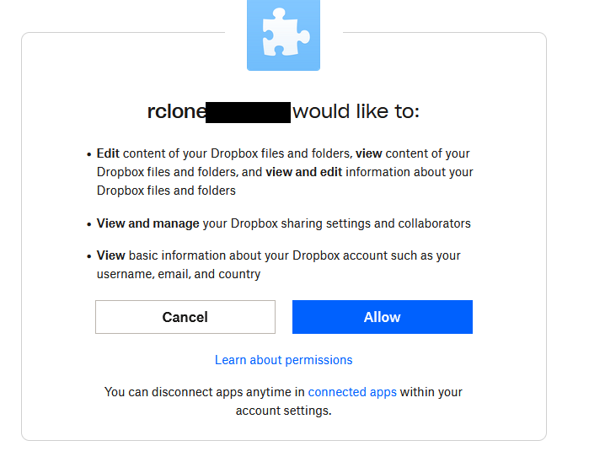Click the 'View basic information' account permission
This screenshot has height=462, width=589.
(x=278, y=265)
